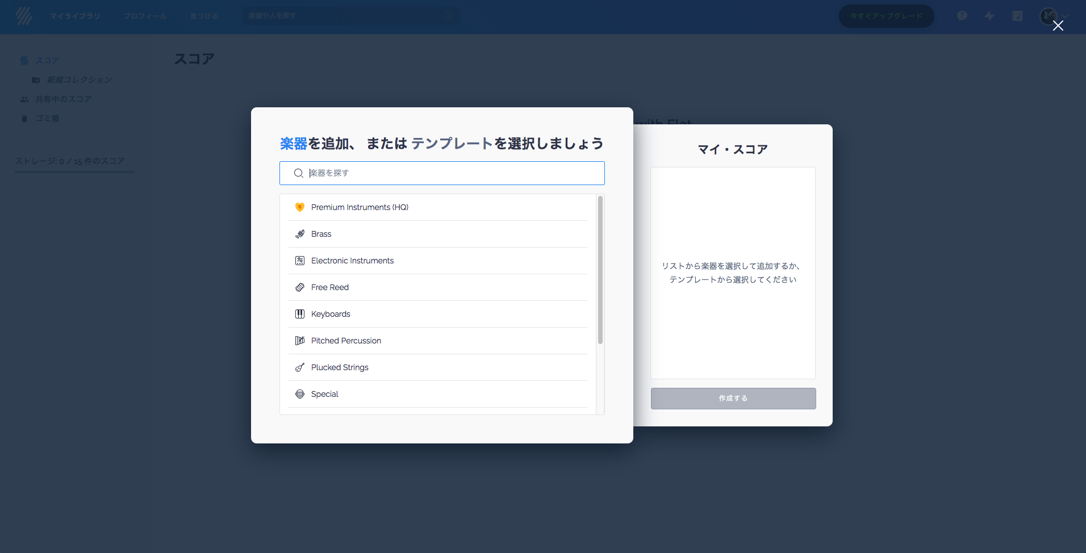Click the Premium Instruments heart icon

click(x=300, y=207)
